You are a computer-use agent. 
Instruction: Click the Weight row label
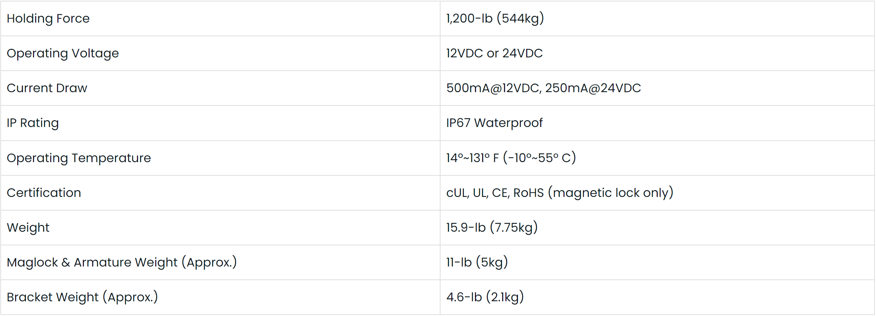(x=28, y=227)
